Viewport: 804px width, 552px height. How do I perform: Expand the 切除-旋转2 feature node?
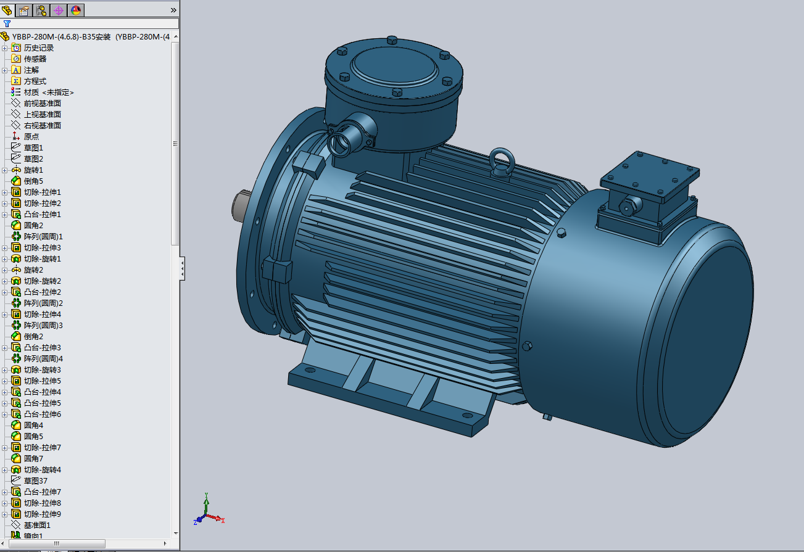5,281
